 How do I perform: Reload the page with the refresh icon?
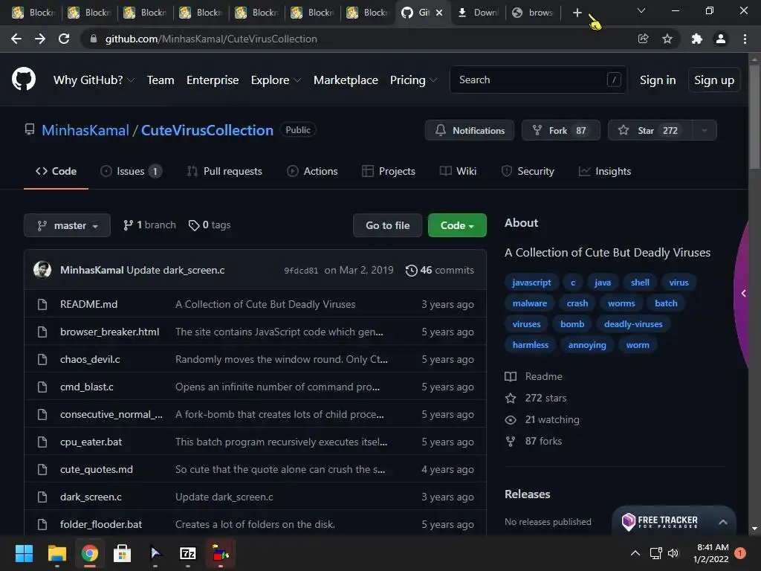64,39
